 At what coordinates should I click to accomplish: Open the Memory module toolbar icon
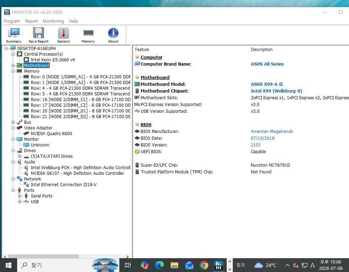click(x=88, y=35)
